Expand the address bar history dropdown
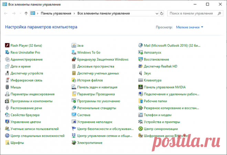Viewport: 227px width, 155px height. pyautogui.click(x=157, y=13)
